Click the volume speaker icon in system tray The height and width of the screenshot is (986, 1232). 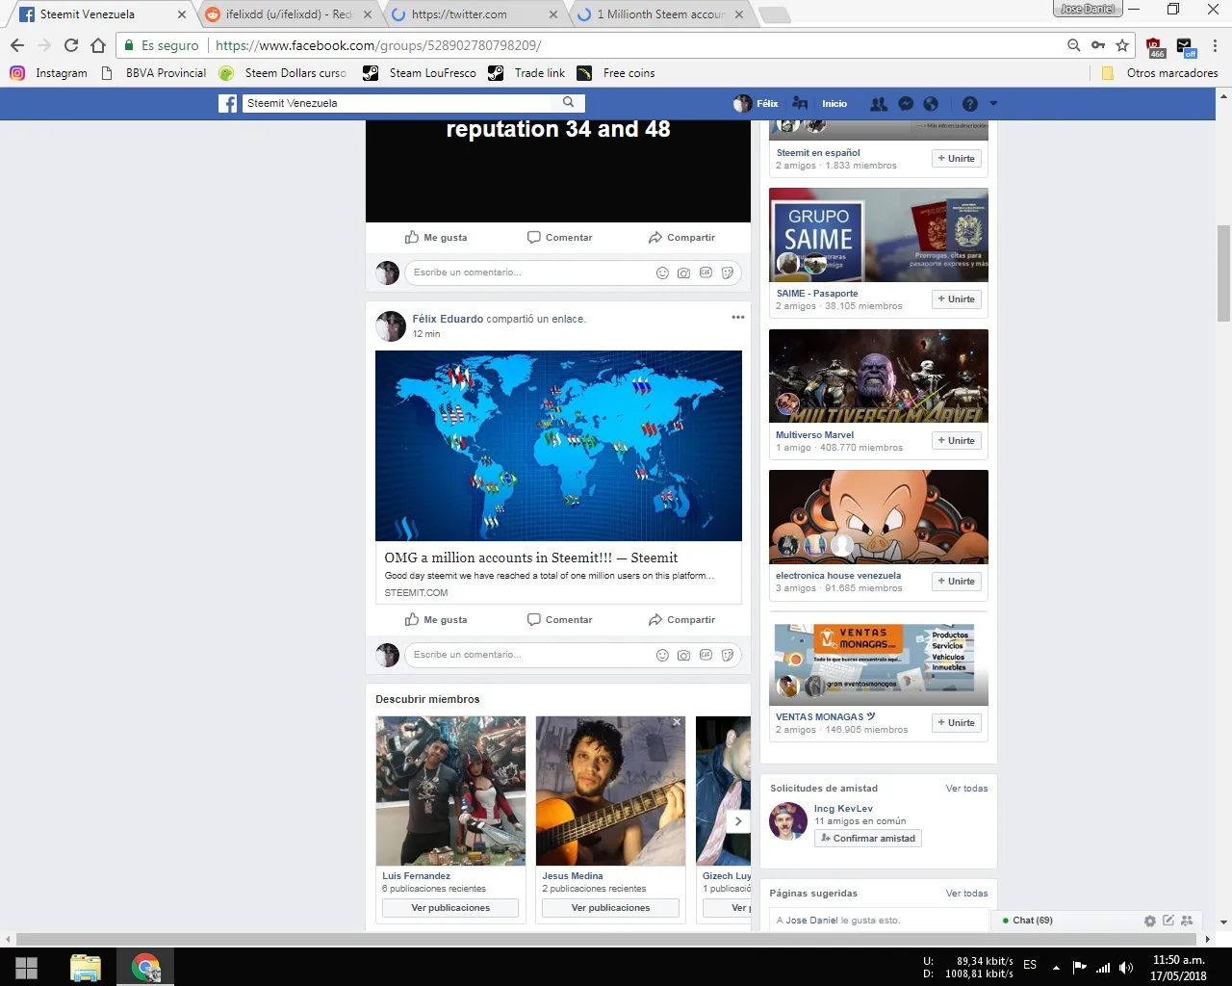tap(1127, 967)
